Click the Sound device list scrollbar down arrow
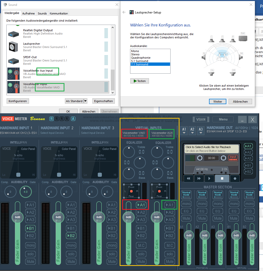Image resolution: width=263 pixels, height=271 pixels. (113, 93)
